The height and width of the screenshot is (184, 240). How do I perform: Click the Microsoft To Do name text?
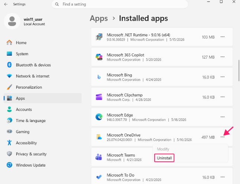120,175
